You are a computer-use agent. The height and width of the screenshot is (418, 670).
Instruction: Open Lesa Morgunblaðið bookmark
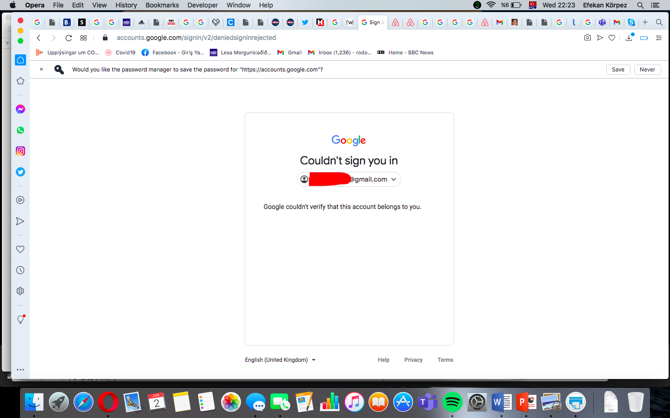pyautogui.click(x=241, y=52)
